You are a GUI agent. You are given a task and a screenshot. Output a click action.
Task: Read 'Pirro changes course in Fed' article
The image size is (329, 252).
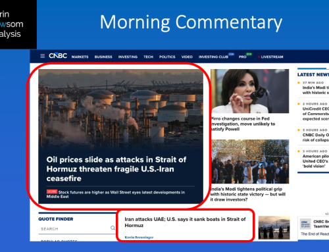[x=243, y=124]
